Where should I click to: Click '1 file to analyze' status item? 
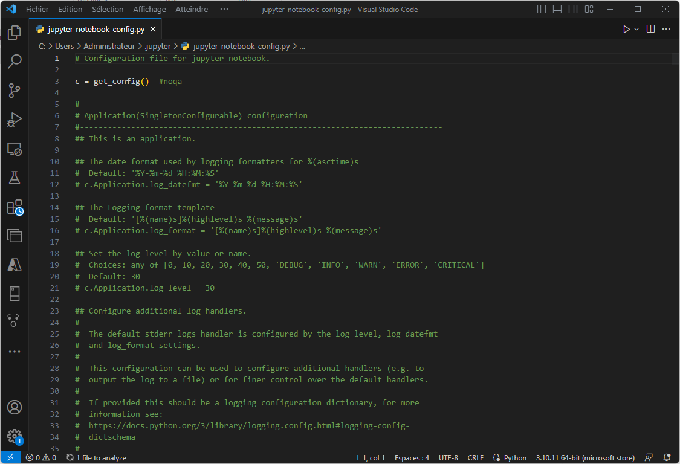(x=96, y=457)
